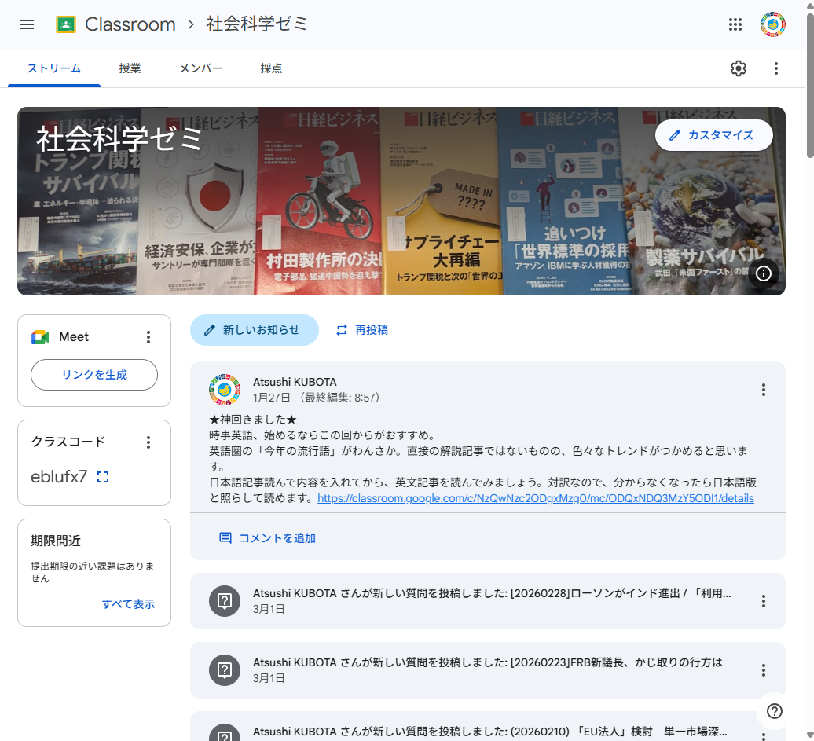814x741 pixels.
Task: Open options for the 1月27日 announcement
Action: point(763,390)
